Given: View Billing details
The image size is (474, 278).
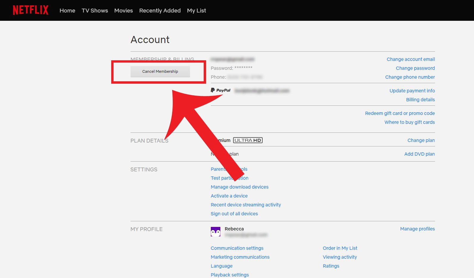Looking at the screenshot, I should [x=420, y=100].
